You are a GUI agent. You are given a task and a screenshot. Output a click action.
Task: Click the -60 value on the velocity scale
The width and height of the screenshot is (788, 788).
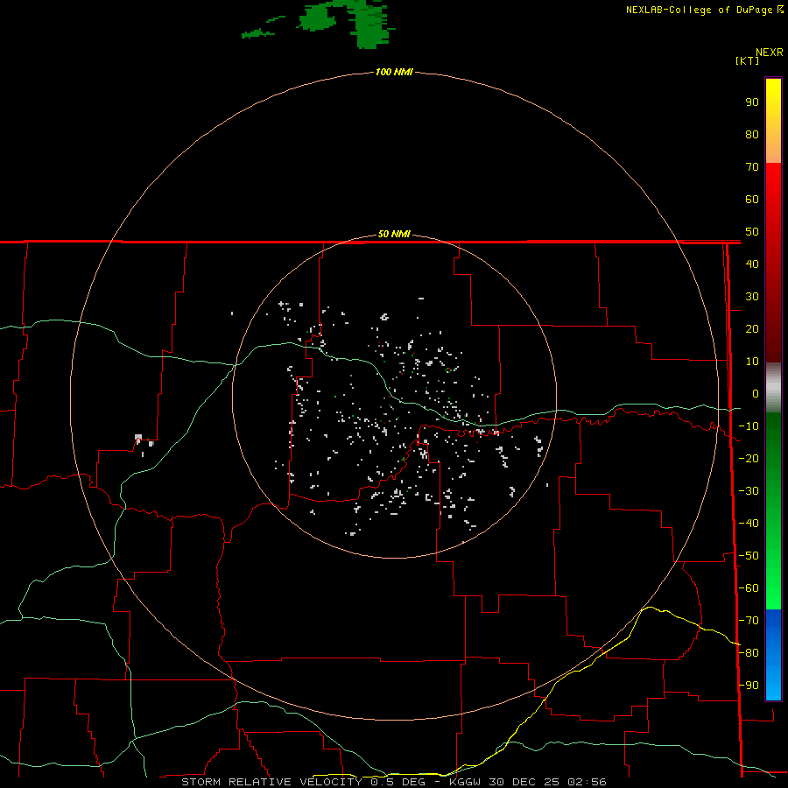[749, 588]
